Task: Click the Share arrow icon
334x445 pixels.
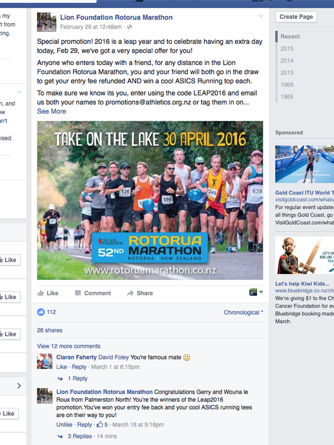Action: pos(130,293)
